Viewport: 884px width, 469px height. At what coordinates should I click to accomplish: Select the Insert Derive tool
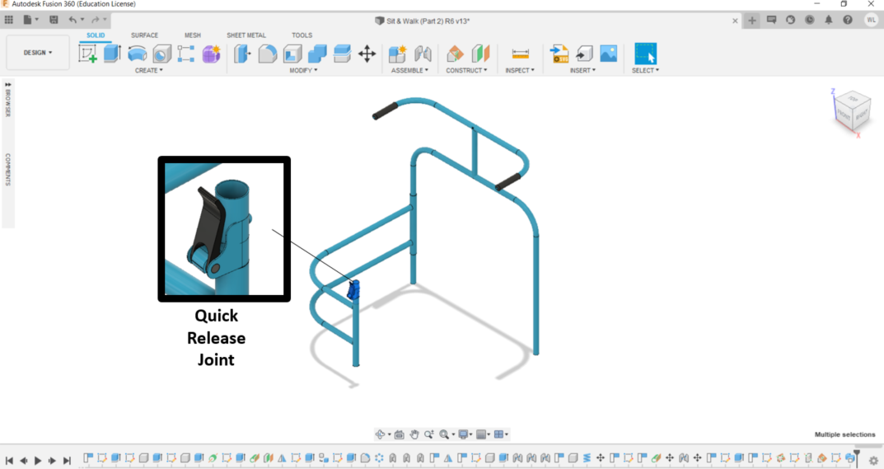pyautogui.click(x=584, y=54)
